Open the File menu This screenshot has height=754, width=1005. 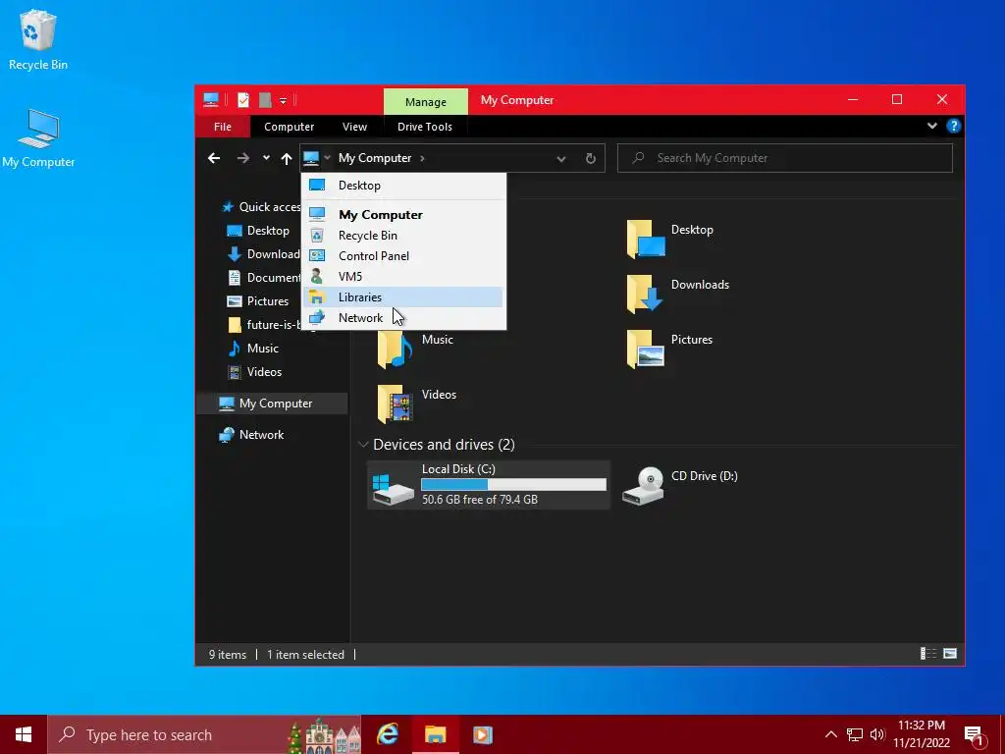click(223, 127)
